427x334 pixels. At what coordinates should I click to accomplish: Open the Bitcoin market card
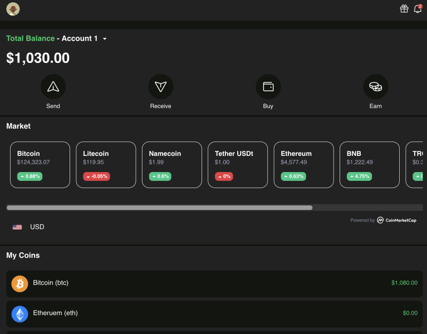click(x=40, y=165)
